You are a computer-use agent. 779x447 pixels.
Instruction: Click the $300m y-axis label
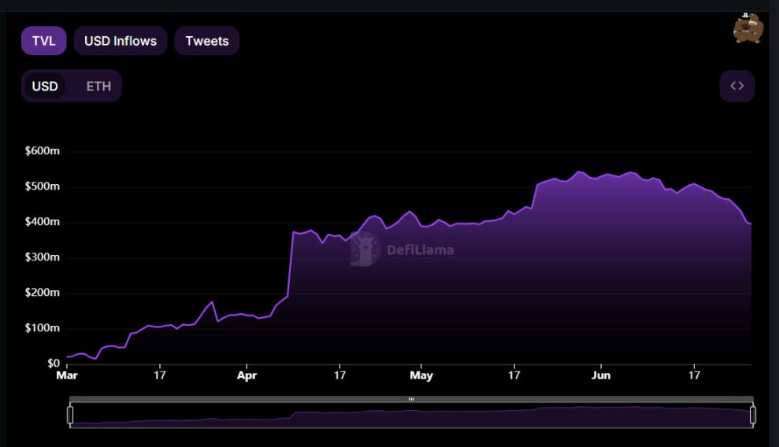(43, 257)
